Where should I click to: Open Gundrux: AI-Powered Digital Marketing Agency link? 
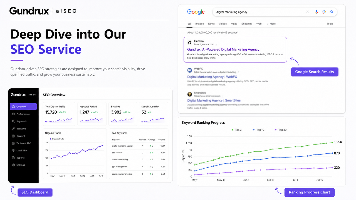tap(223, 49)
